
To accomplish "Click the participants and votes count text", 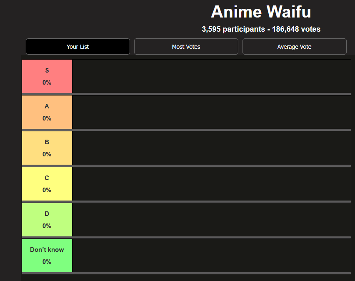I will click(x=261, y=29).
